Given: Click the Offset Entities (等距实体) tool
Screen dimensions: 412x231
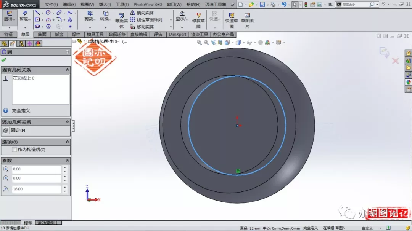Looking at the screenshot, I should 121,21.
